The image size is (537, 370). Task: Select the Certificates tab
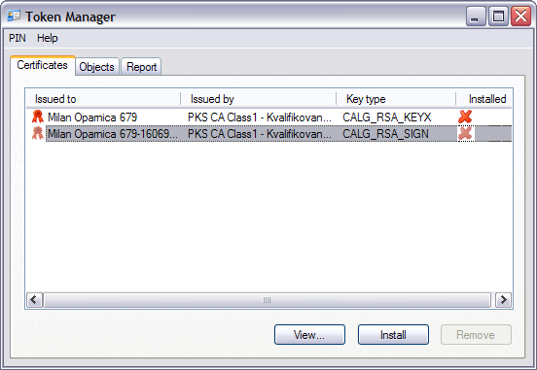coord(43,65)
